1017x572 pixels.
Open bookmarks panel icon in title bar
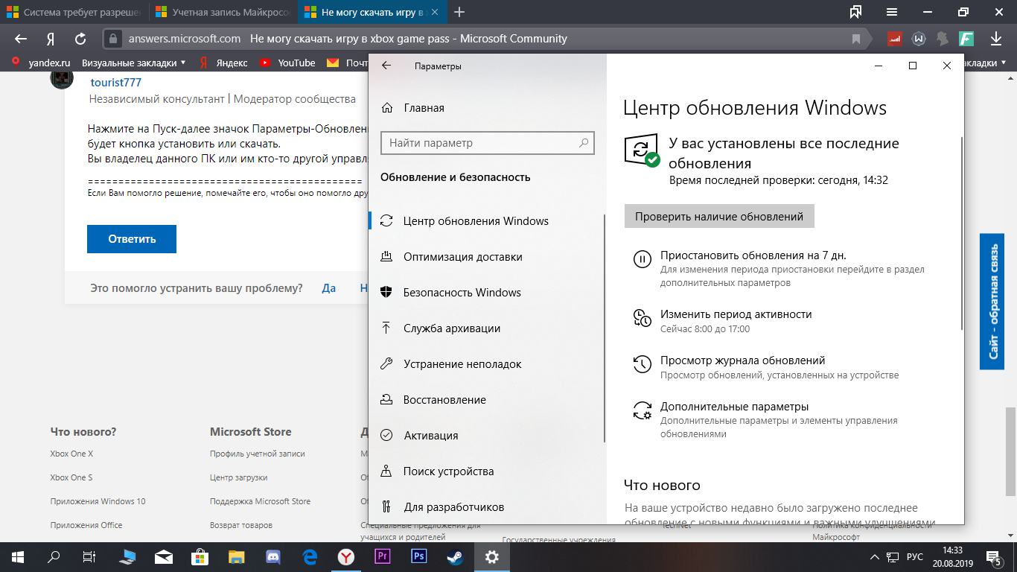(x=856, y=12)
